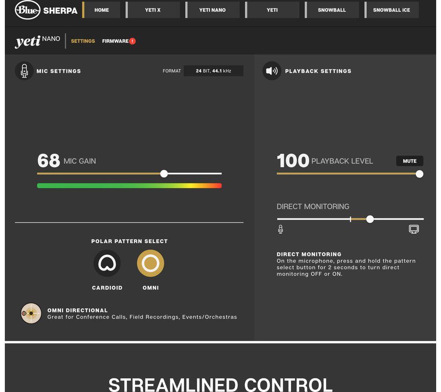Open the Format 24 bit 44.1 kHz dropdown
Viewport: 441px width, 392px height.
point(213,71)
